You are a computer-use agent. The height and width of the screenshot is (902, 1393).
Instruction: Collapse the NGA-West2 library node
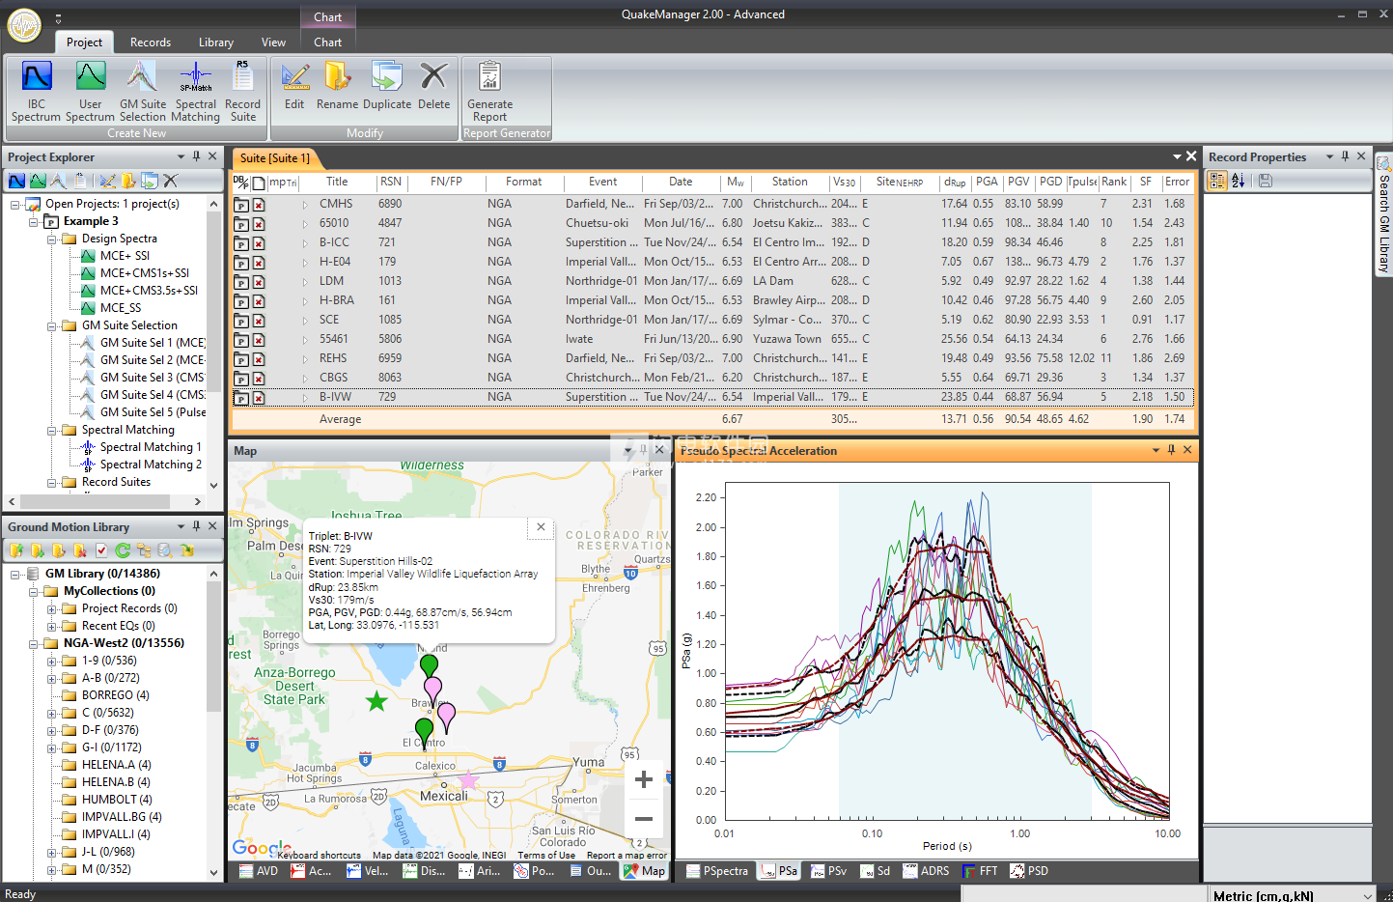coord(34,643)
